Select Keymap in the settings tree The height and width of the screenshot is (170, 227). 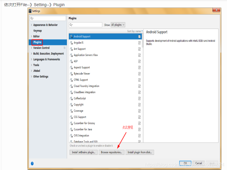tap(38, 31)
